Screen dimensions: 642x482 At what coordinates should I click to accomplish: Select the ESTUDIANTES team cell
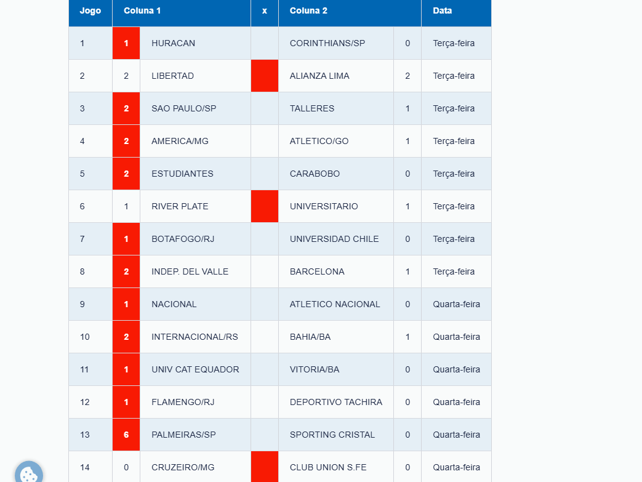195,174
